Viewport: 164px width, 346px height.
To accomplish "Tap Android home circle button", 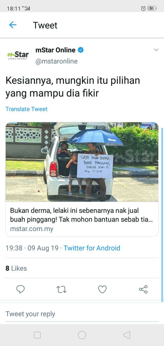I will (x=82, y=335).
